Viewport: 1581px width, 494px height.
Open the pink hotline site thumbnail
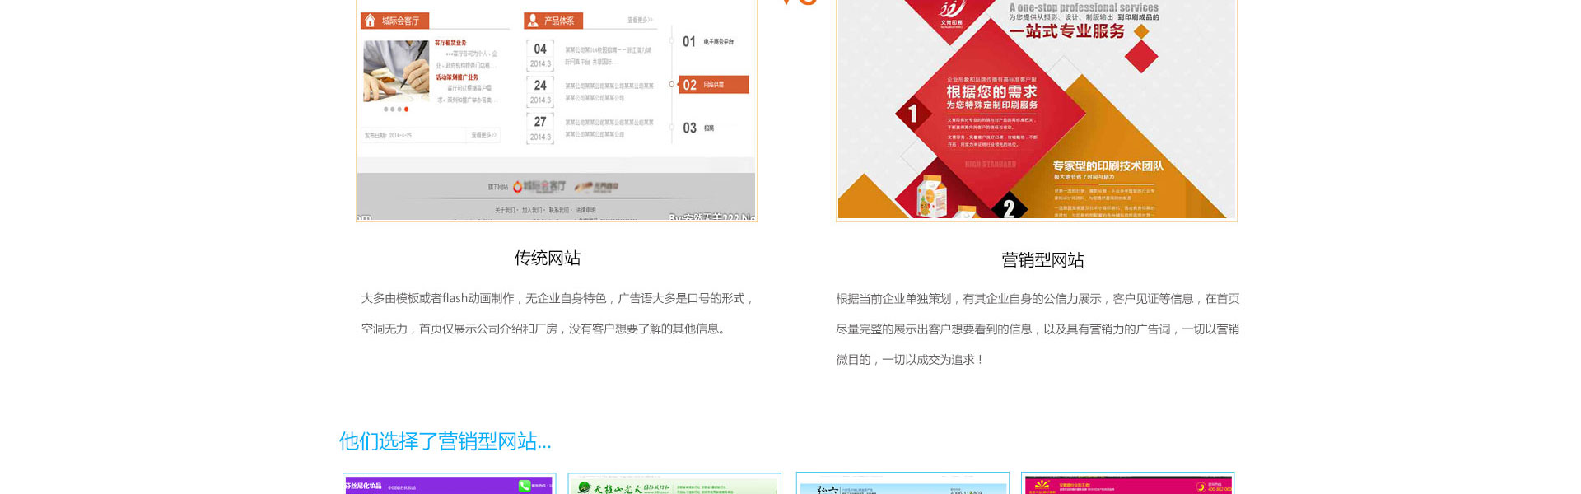[x=1127, y=484]
